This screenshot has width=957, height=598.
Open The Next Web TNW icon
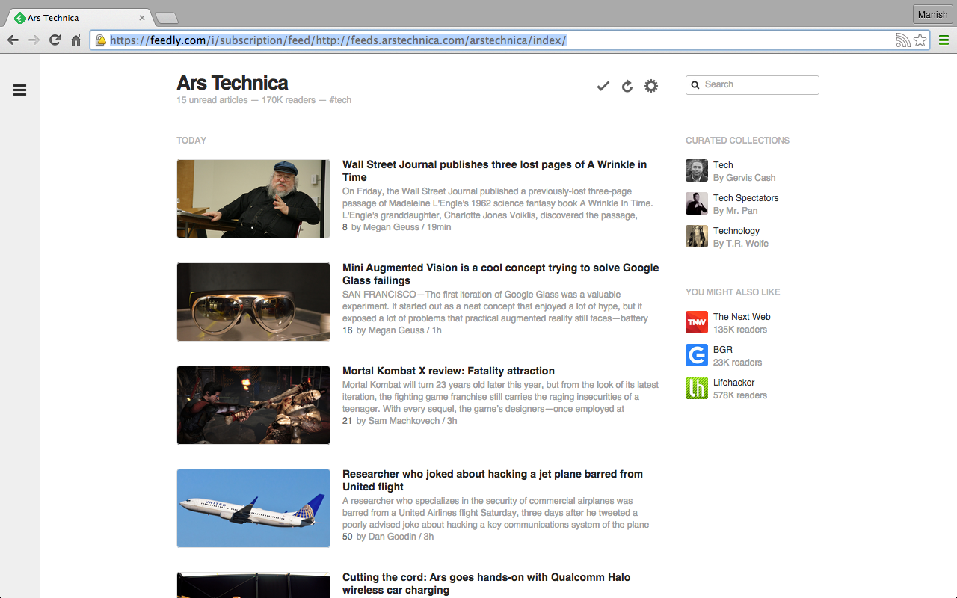click(697, 322)
